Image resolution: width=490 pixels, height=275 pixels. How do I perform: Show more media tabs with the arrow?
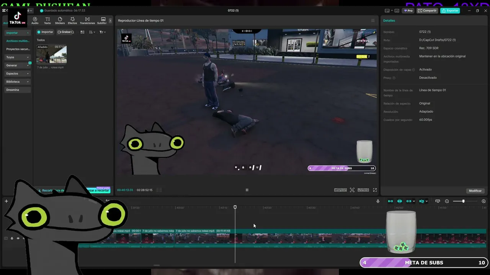[x=110, y=21]
